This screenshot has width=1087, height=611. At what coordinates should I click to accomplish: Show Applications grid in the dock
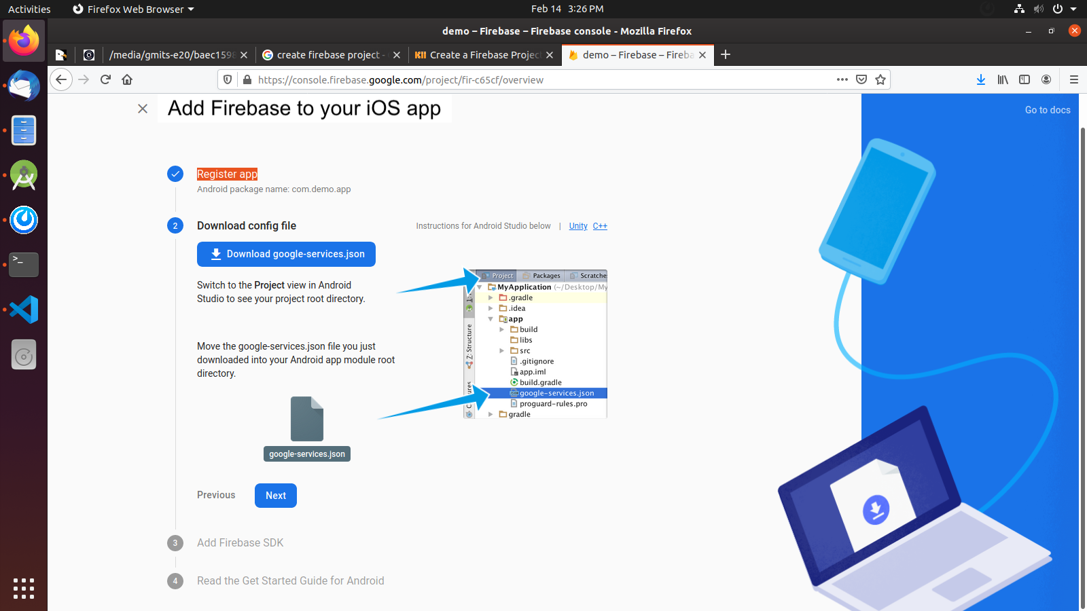(24, 589)
